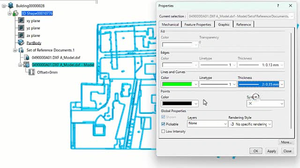Collapse Set of Reference Documents.1 node
Viewport: 300px width, 168px height.
[15, 50]
